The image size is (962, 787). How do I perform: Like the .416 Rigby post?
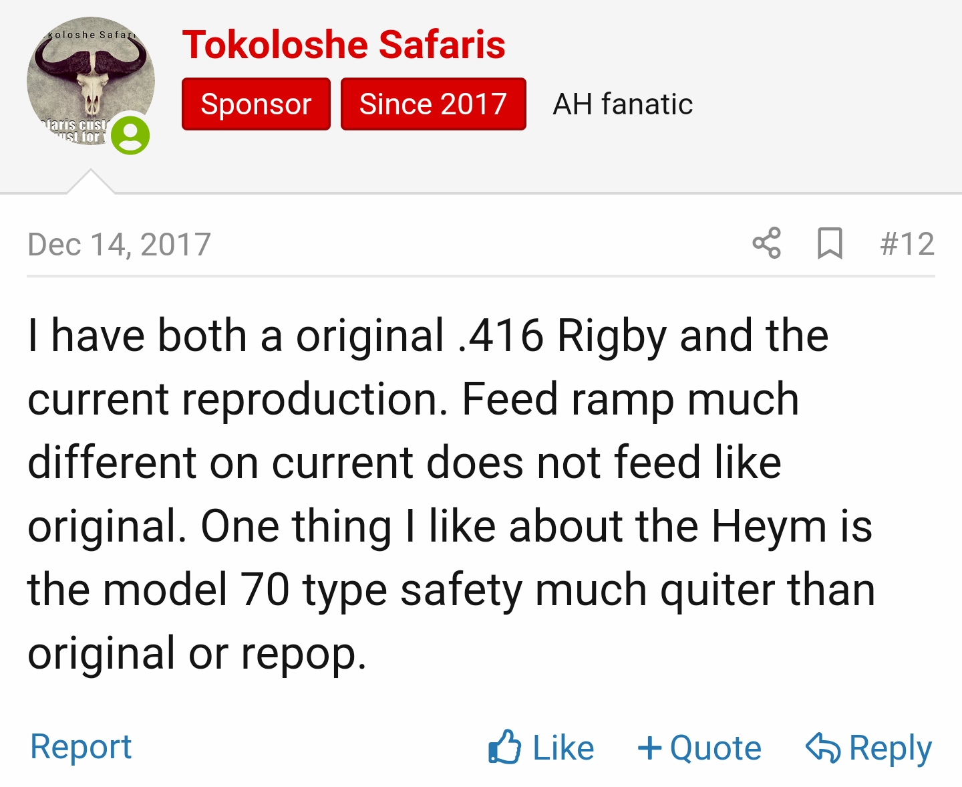coord(541,747)
